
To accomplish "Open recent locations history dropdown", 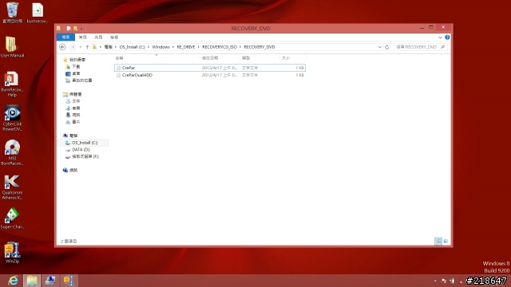I will [80, 47].
